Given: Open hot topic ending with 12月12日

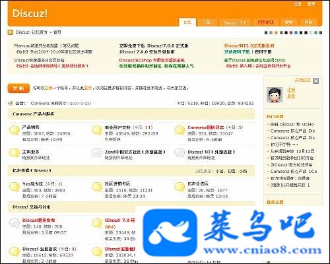Looking at the screenshot, I should click(x=292, y=151).
